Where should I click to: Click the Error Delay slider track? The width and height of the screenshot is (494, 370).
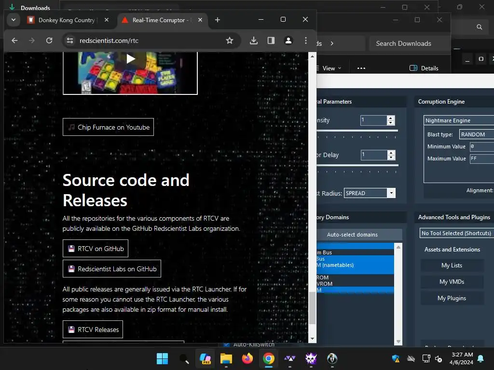[357, 165]
